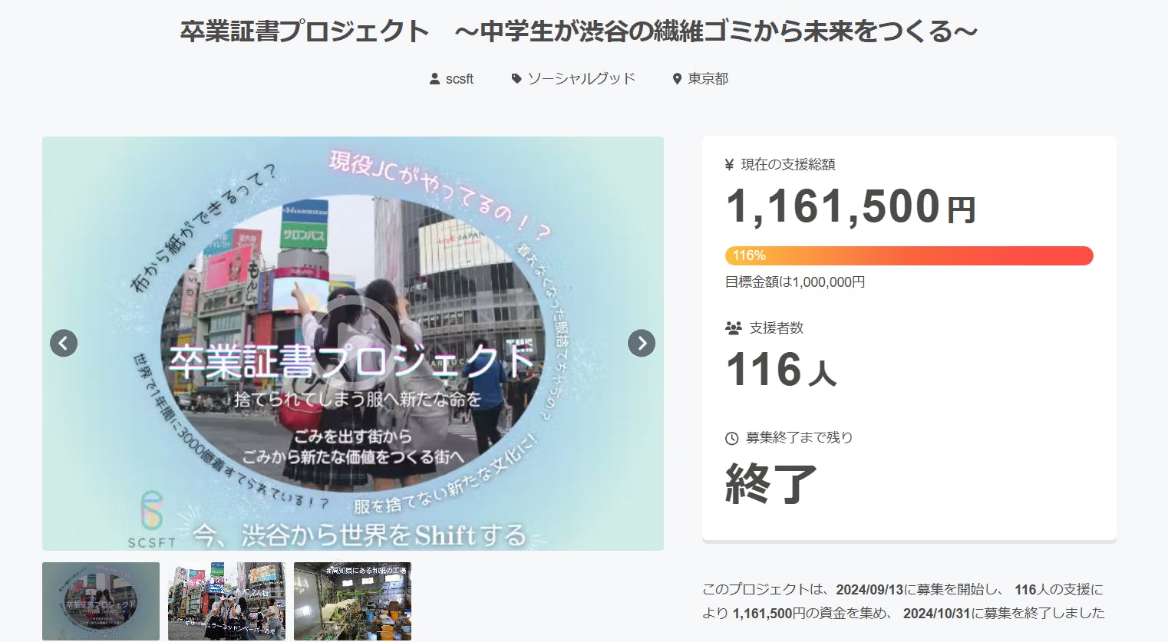The width and height of the screenshot is (1168, 642).
Task: Advance to the next carousel slide
Action: [642, 343]
